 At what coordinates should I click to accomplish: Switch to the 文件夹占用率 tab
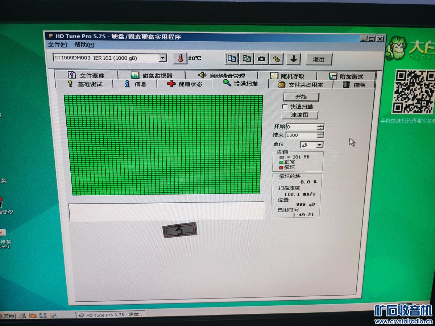300,84
